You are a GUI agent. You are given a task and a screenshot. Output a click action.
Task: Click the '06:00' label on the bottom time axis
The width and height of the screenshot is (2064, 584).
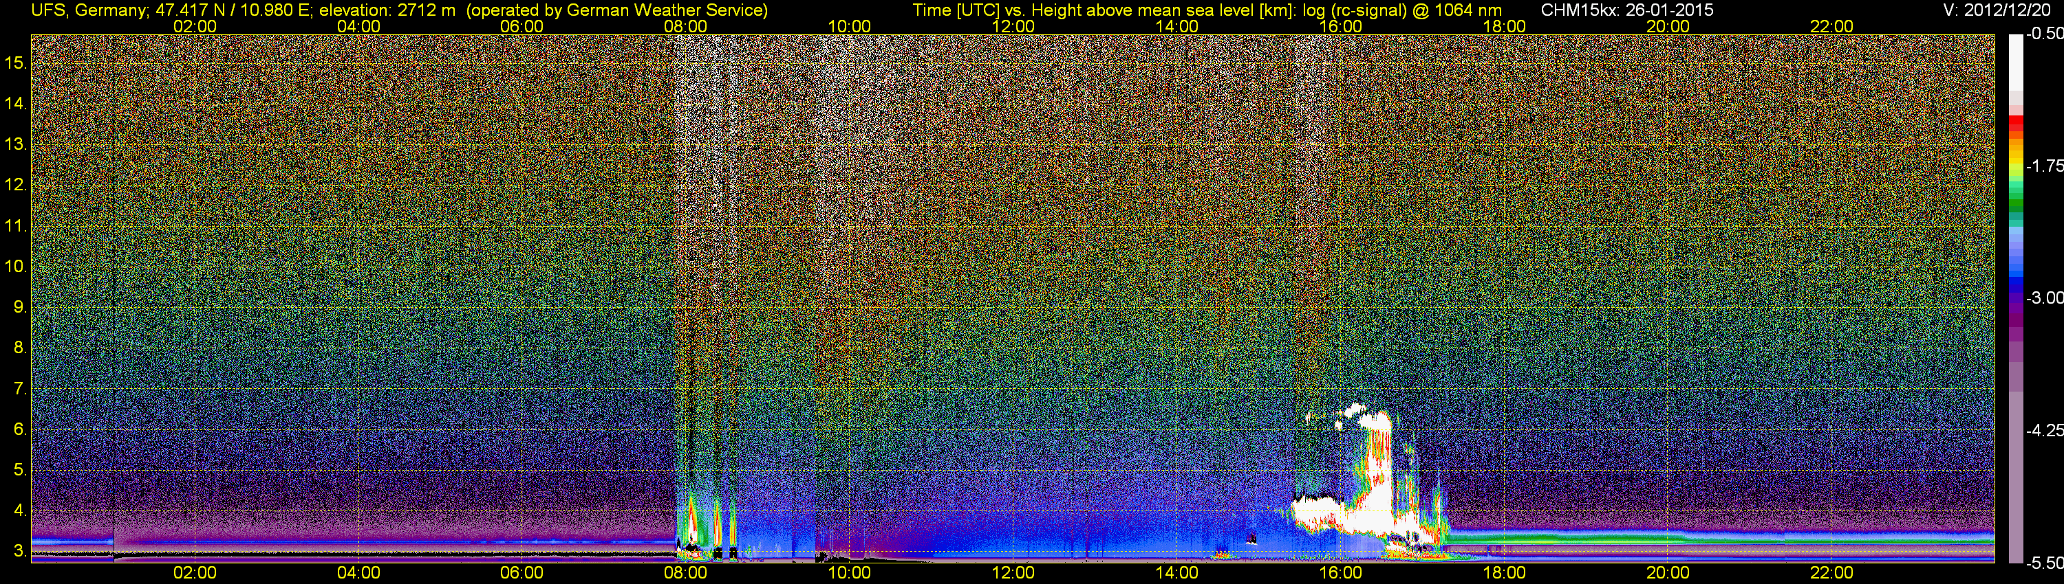coord(522,573)
